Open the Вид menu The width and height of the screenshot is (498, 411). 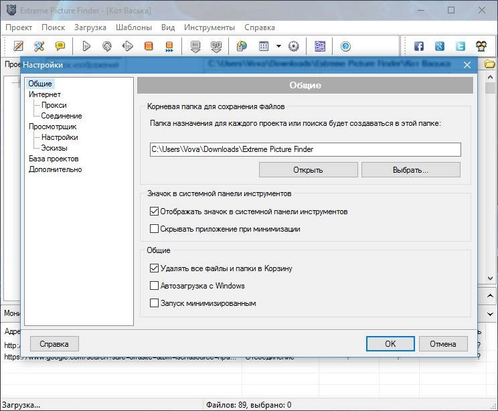tap(168, 27)
